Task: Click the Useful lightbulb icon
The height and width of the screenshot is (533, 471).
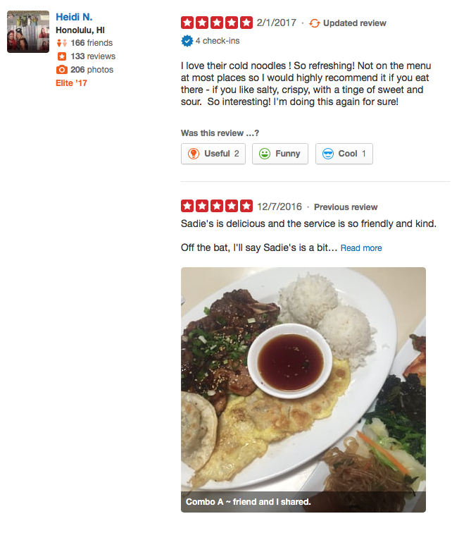Action: click(x=194, y=154)
